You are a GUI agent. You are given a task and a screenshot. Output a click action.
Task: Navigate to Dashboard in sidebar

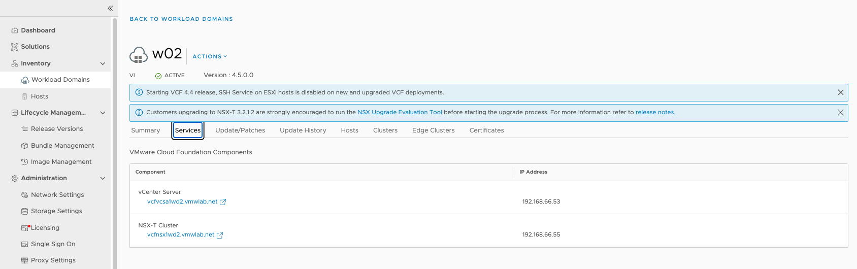pyautogui.click(x=38, y=30)
